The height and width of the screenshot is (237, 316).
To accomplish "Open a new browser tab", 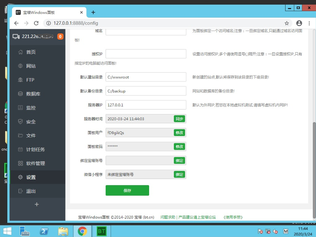I will coord(93,12).
